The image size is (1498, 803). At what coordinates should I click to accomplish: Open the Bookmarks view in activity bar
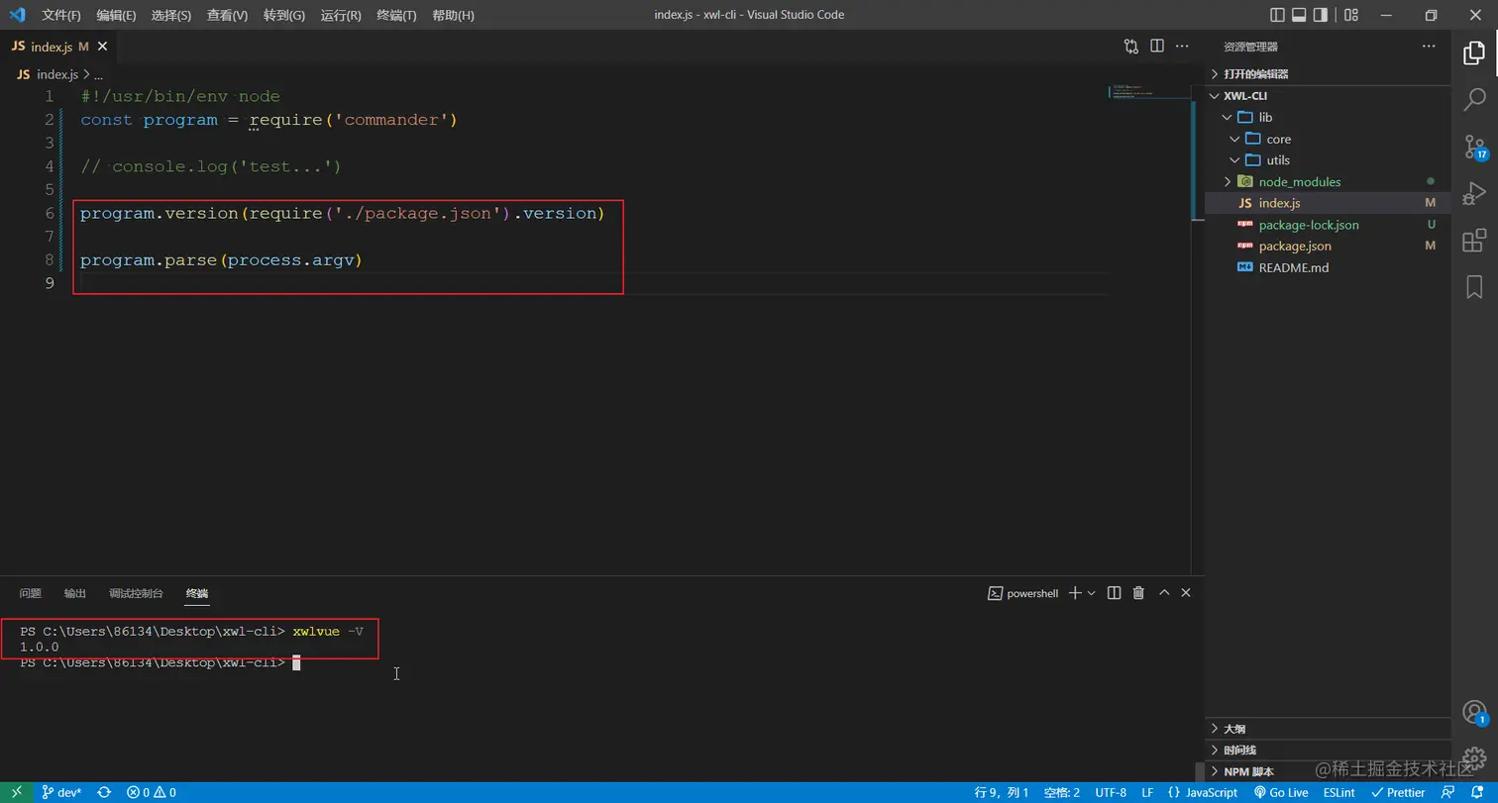pyautogui.click(x=1474, y=287)
